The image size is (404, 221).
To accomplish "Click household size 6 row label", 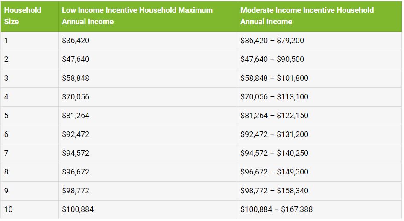I will tap(6, 134).
